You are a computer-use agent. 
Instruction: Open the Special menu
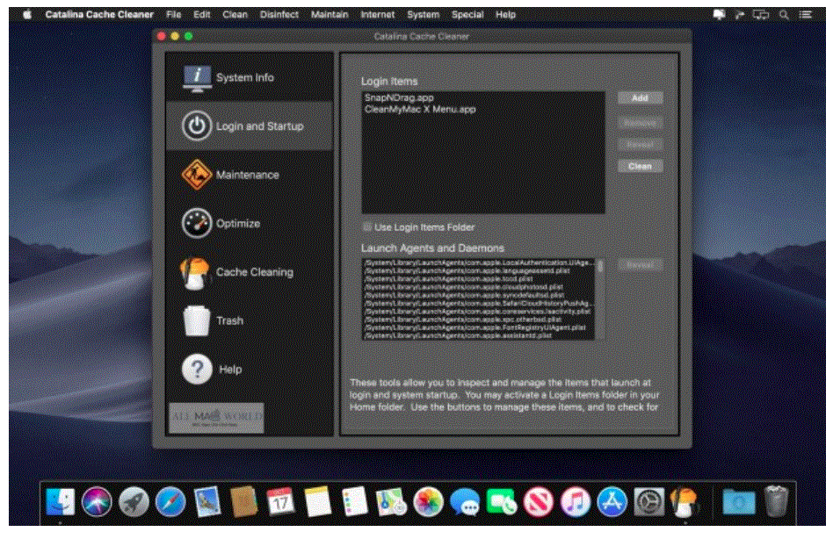click(x=467, y=14)
